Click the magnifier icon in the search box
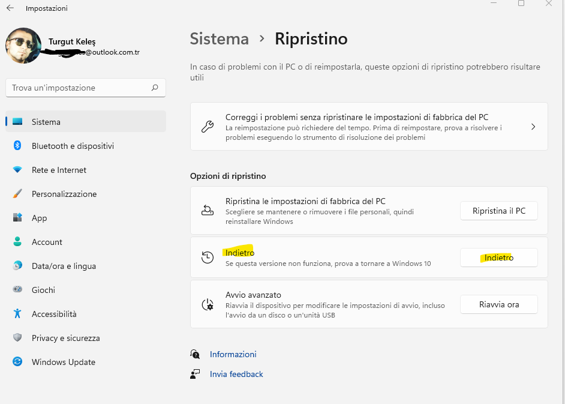Viewport: 565px width, 404px height. point(155,88)
